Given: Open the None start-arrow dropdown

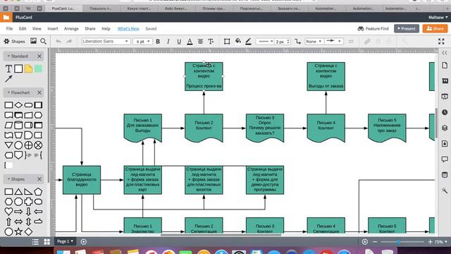Looking at the screenshot, I should (314, 42).
